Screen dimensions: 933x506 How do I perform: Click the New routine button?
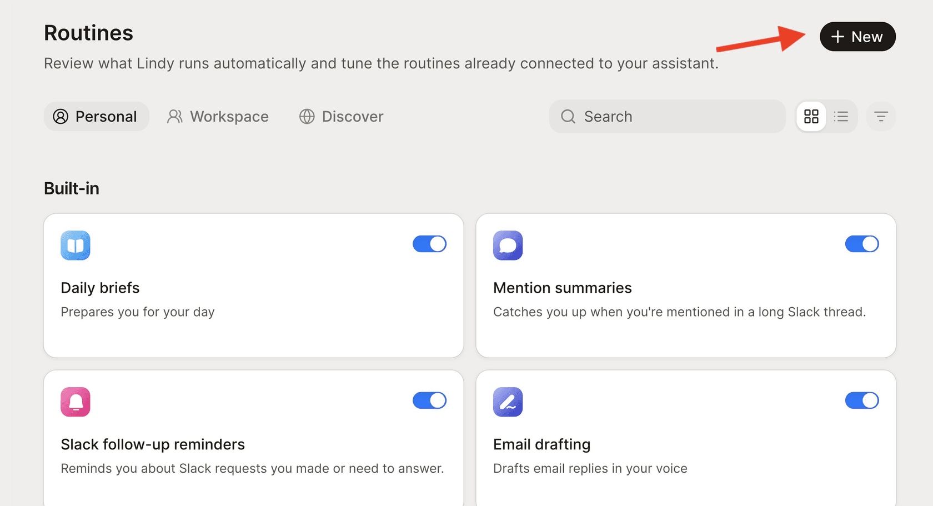857,37
